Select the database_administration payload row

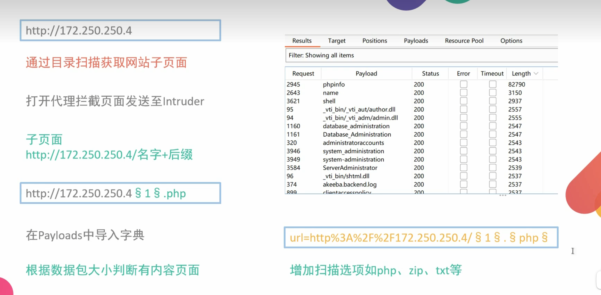tap(356, 126)
